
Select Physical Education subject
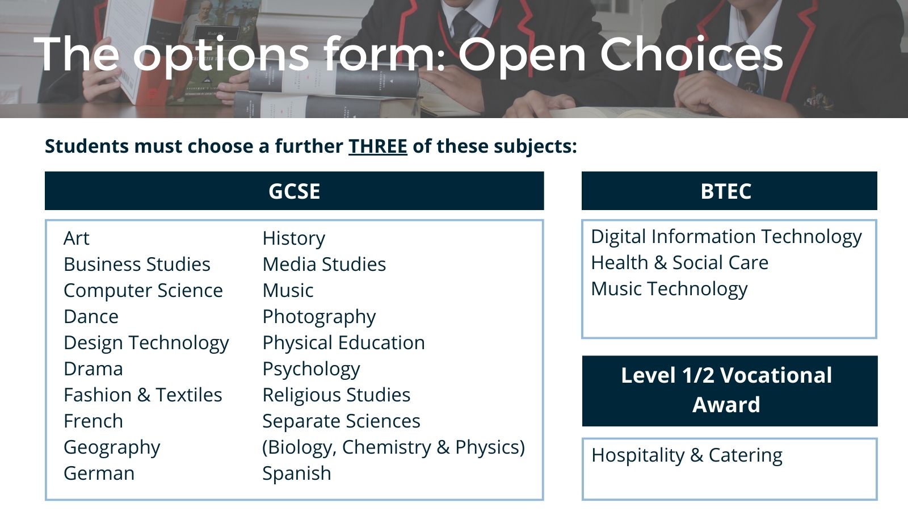pyautogui.click(x=343, y=342)
